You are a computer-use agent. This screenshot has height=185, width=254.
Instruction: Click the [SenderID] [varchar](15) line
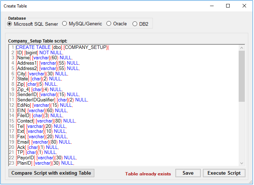tap(48, 95)
